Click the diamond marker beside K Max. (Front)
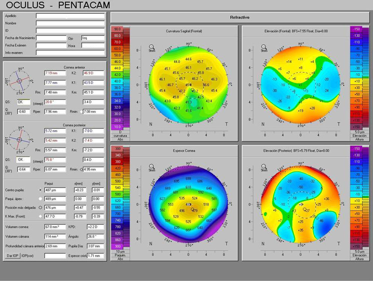 [40, 216]
